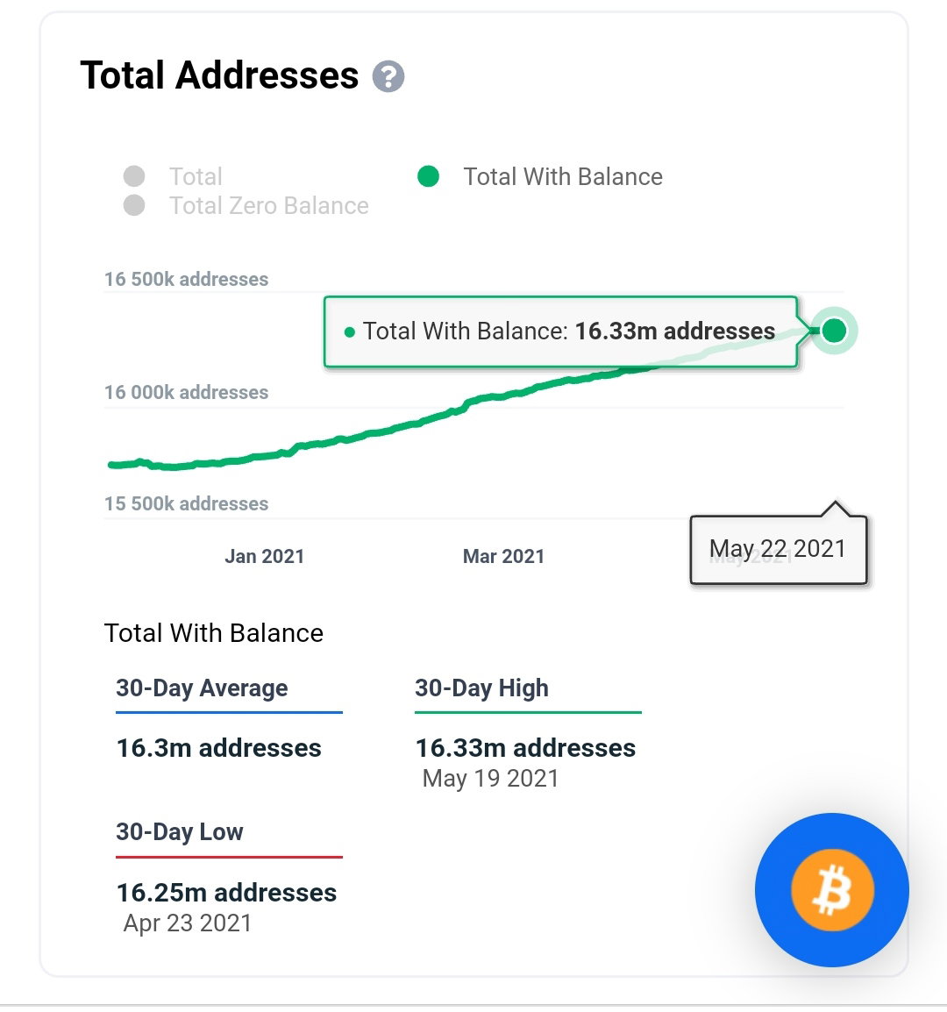Toggle the green Total With Balance dot
This screenshot has width=947, height=1012.
429,176
